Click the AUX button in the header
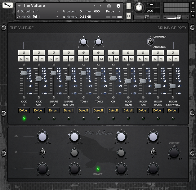The height and width of the screenshot is (190, 196). [193, 11]
